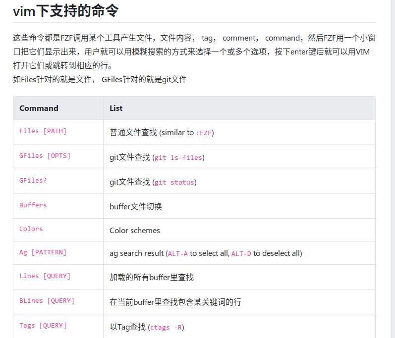Click the '在当前buffer里查找包含某关键词的行' description
This screenshot has height=338, width=395.
pyautogui.click(x=175, y=302)
